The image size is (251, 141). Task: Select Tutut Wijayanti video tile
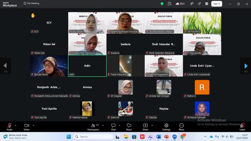pyautogui.click(x=125, y=66)
